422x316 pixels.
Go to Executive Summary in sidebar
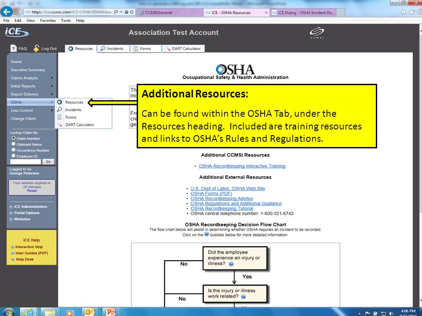pyautogui.click(x=28, y=70)
